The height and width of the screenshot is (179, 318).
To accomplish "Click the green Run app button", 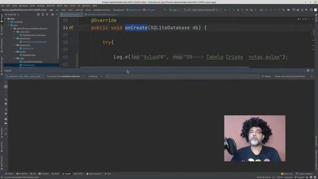I will pos(225,10).
